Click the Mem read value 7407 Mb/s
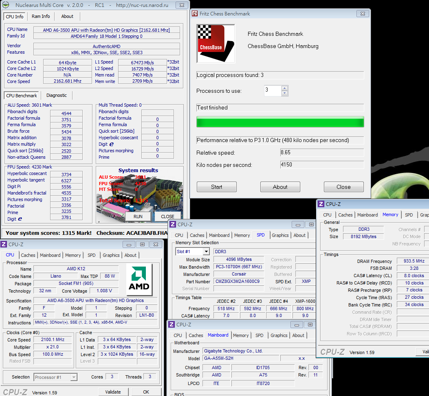429x396 pixels. 142,75
